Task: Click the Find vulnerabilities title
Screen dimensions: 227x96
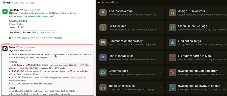Action: pyautogui.click(x=121, y=56)
